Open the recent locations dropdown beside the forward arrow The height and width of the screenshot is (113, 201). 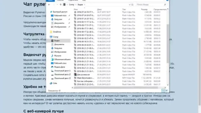point(57,5)
